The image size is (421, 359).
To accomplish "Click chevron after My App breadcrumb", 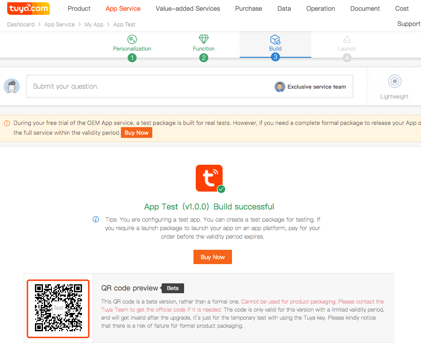I will pos(108,25).
